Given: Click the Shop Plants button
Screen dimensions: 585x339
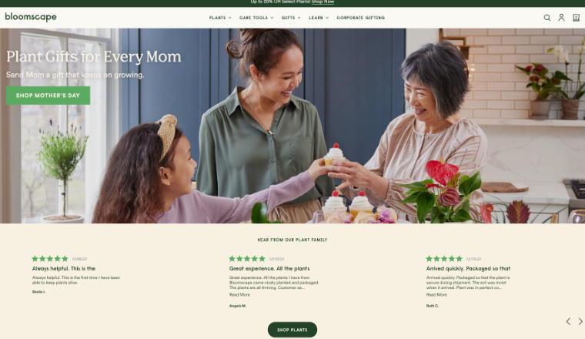Looking at the screenshot, I should 292,330.
